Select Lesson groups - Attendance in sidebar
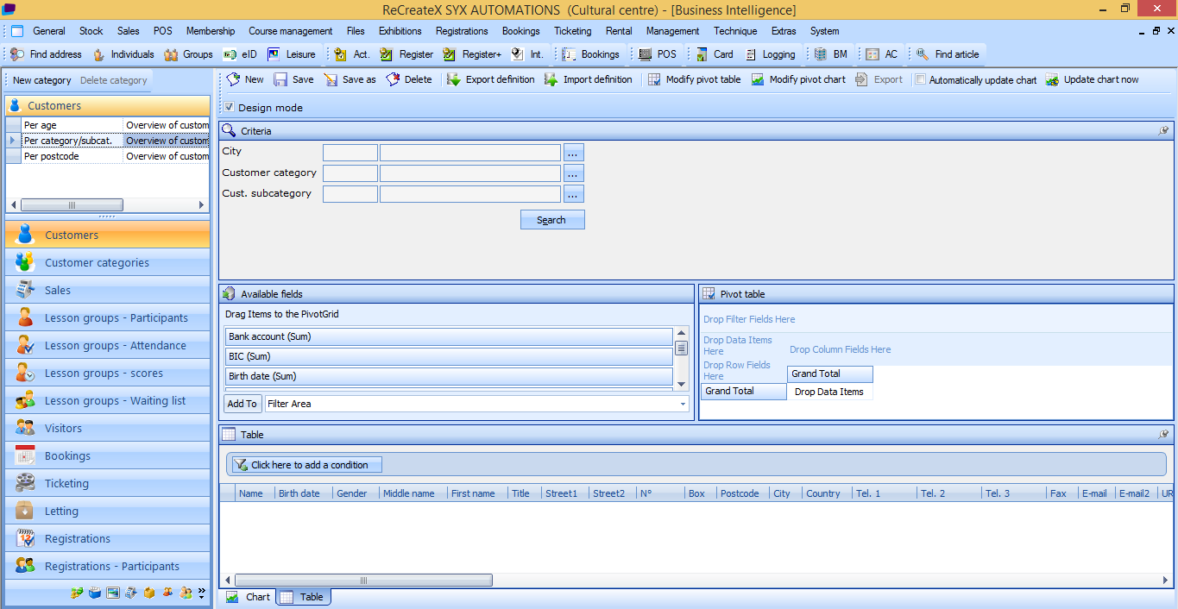The image size is (1178, 609). (115, 346)
